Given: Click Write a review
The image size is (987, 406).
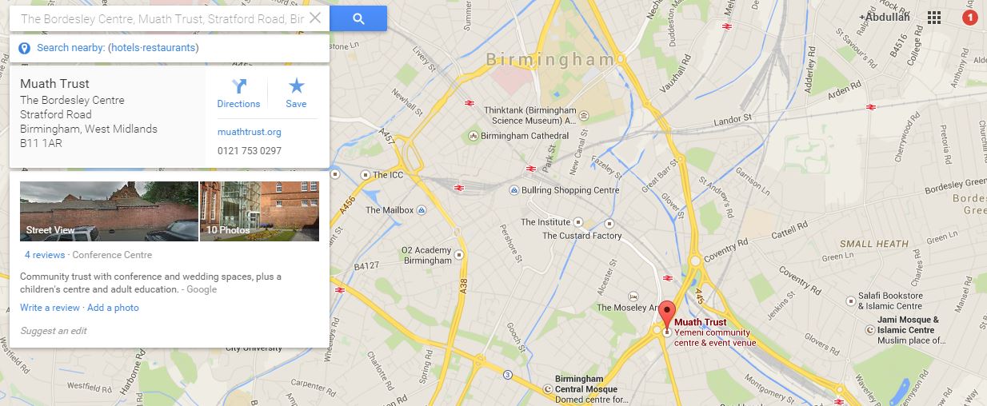Looking at the screenshot, I should tap(50, 308).
